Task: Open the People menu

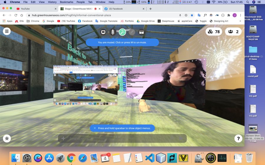Action: (x=81, y=2)
